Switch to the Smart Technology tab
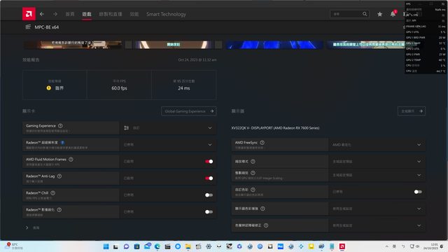This screenshot has width=448, height=252. 166,14
